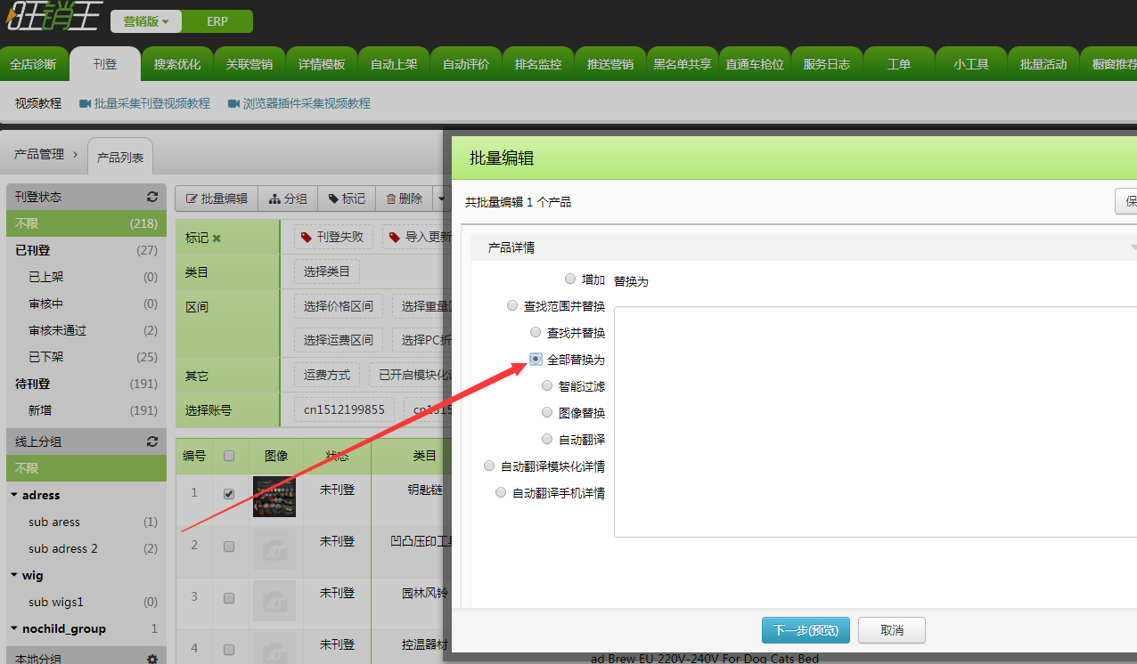The width and height of the screenshot is (1137, 664).
Task: Select the 查找范围并替换 radio option
Action: coord(512,305)
